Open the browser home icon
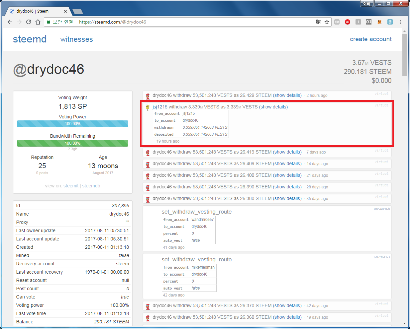Screen dimensions: 410x329 [x=38, y=22]
